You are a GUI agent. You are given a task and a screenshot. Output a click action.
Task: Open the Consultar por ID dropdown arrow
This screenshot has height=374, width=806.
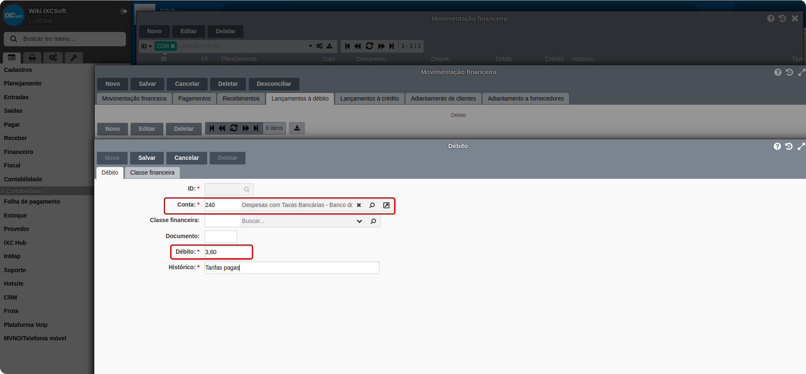point(310,46)
